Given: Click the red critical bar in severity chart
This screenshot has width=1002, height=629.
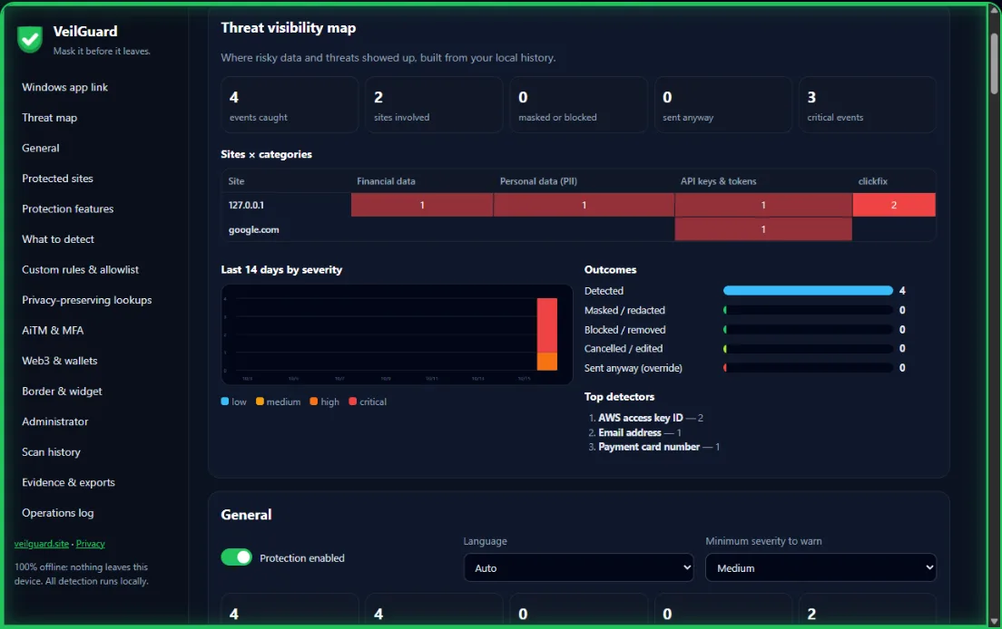Looking at the screenshot, I should click(547, 325).
